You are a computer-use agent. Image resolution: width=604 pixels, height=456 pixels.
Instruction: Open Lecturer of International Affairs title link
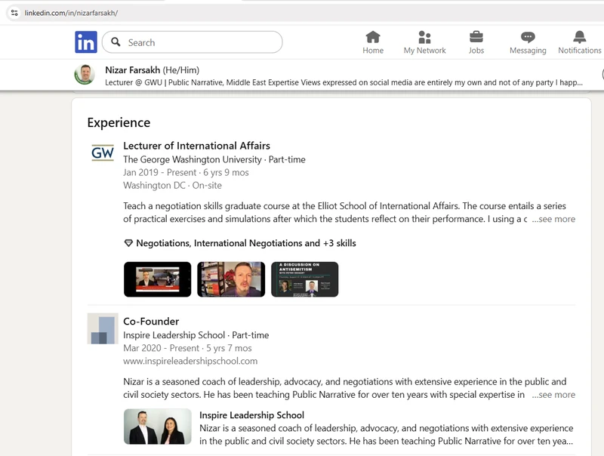coord(196,146)
